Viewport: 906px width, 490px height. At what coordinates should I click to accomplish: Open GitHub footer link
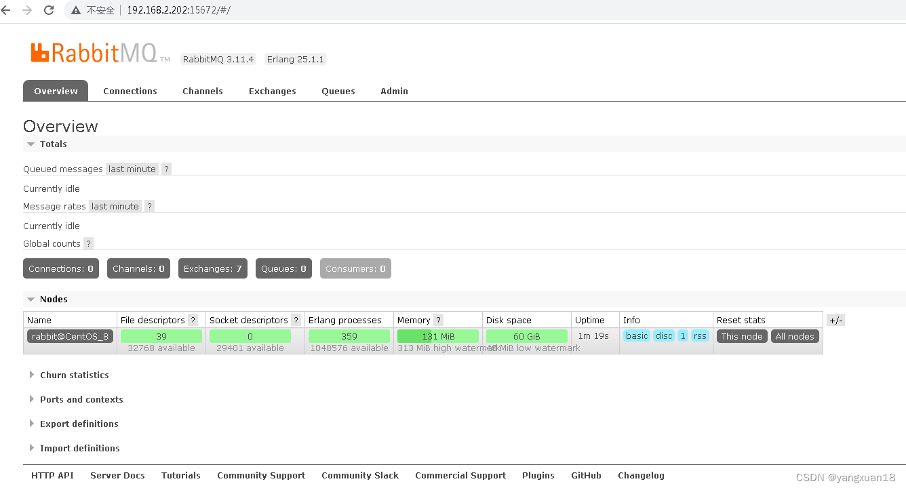(x=586, y=476)
